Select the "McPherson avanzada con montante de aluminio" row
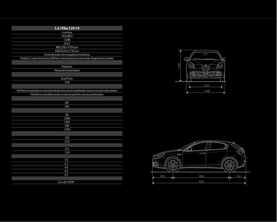The image size is (277, 222). 67,91
